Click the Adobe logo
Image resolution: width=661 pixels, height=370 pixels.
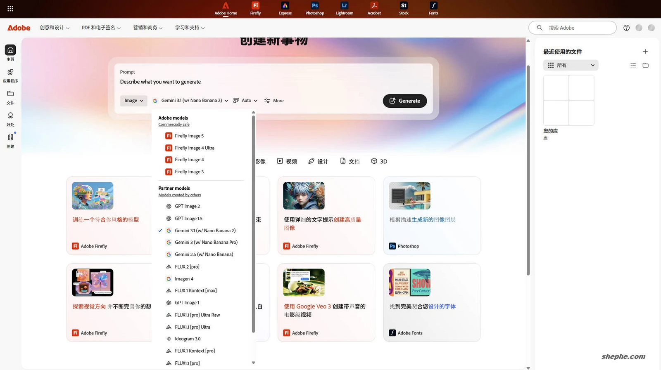click(19, 28)
